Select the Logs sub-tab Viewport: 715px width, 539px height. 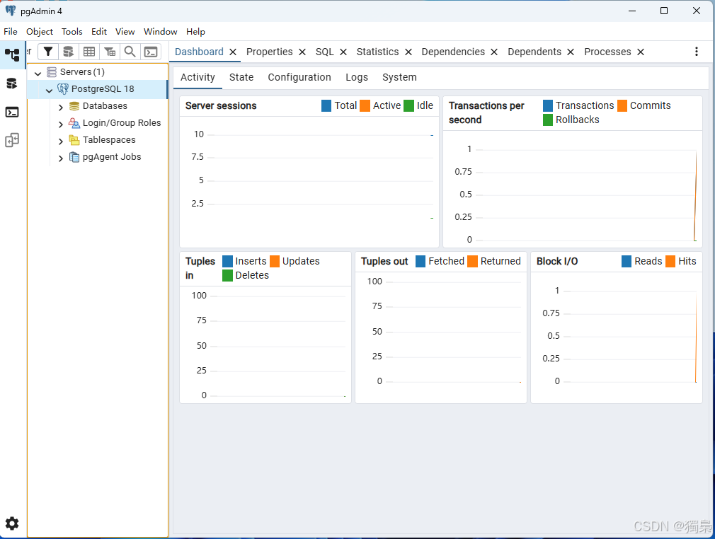(357, 77)
